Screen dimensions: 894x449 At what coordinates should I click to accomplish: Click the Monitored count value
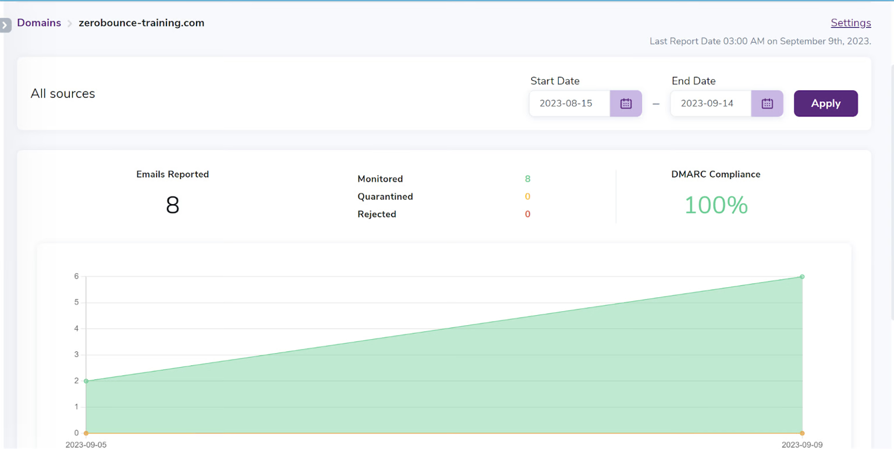point(527,179)
